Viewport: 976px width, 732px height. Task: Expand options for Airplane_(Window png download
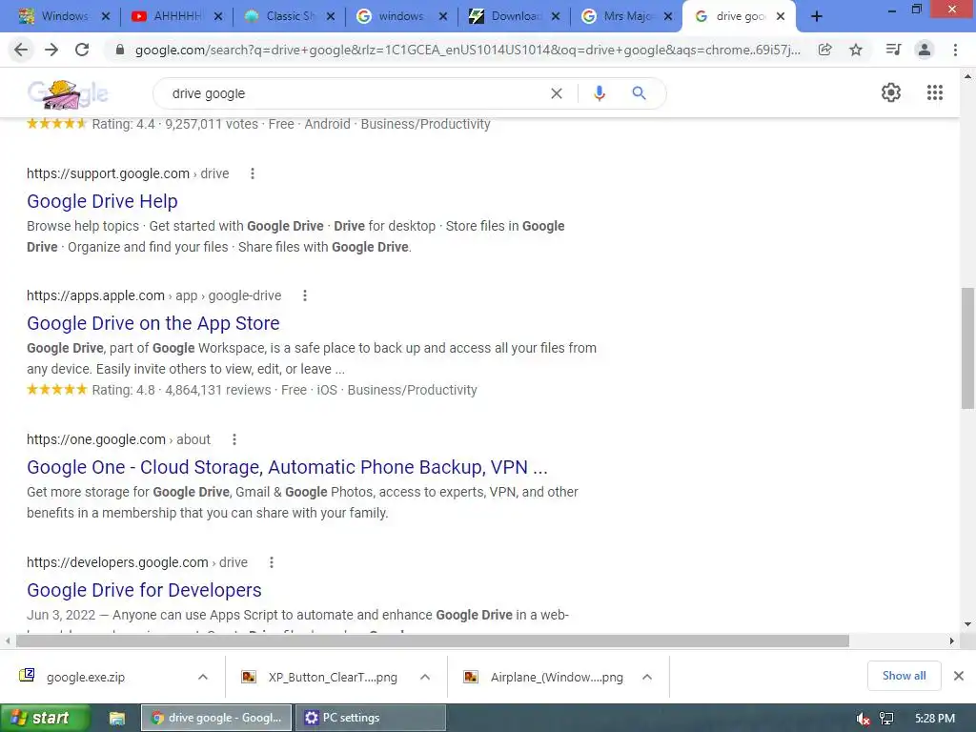(x=647, y=677)
